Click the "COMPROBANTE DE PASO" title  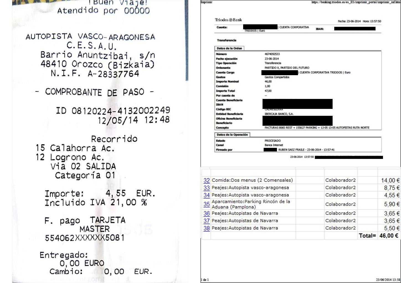(95, 92)
